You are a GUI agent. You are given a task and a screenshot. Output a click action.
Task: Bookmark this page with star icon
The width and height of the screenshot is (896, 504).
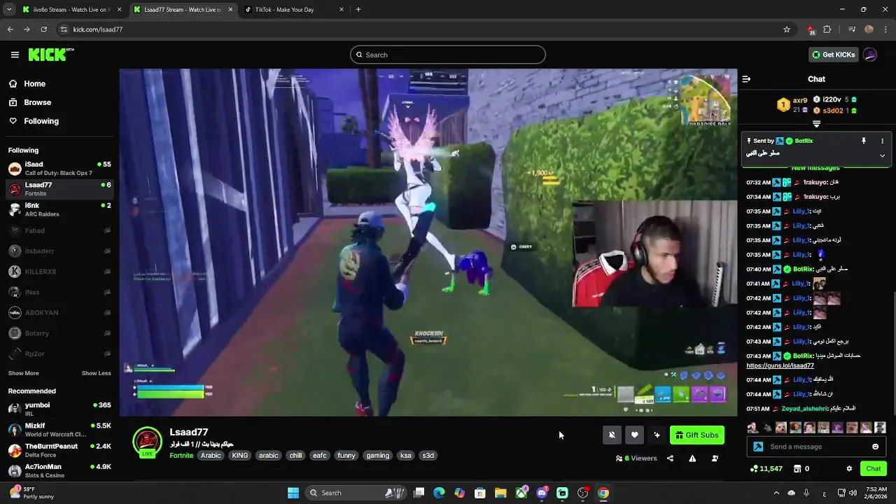(x=787, y=29)
